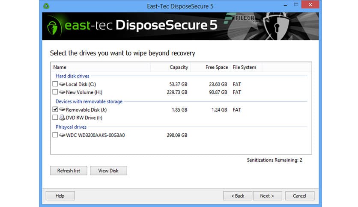Click the Removable Disk (J:) drive icon
Screen dimensions: 358x207
(62, 109)
